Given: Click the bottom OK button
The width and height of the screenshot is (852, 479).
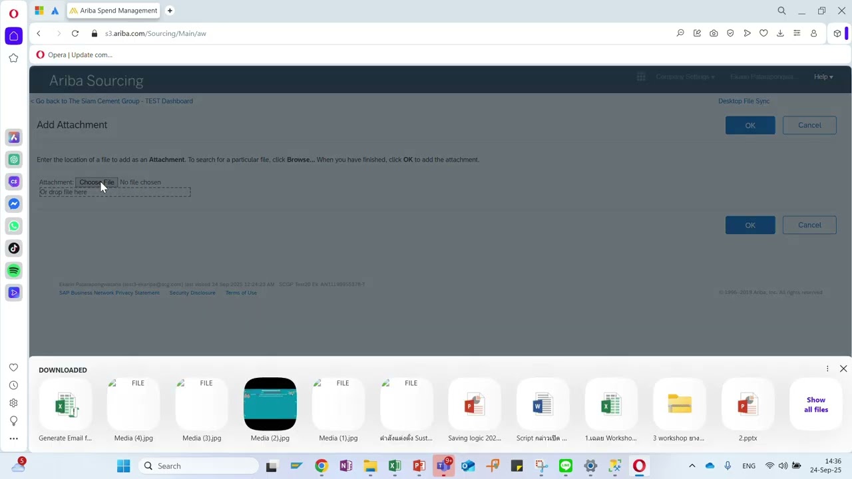Looking at the screenshot, I should pos(750,225).
